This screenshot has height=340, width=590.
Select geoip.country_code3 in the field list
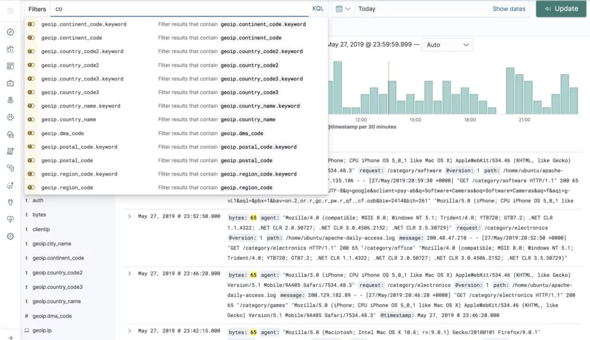click(57, 287)
